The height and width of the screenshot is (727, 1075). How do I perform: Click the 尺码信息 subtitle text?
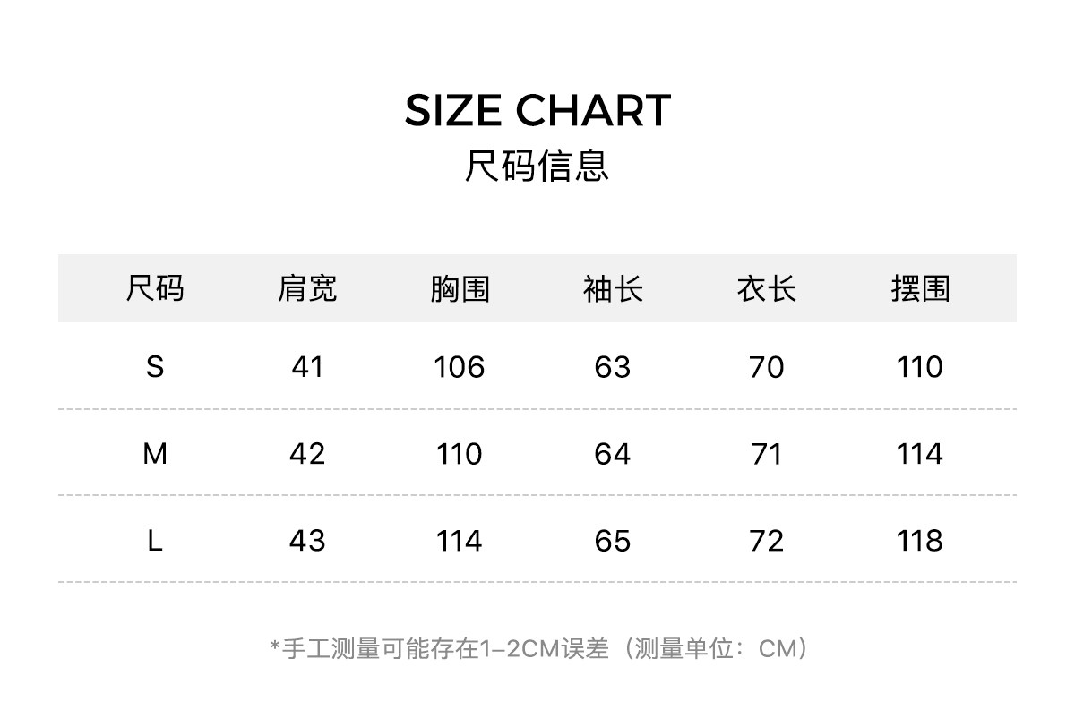coord(537,166)
